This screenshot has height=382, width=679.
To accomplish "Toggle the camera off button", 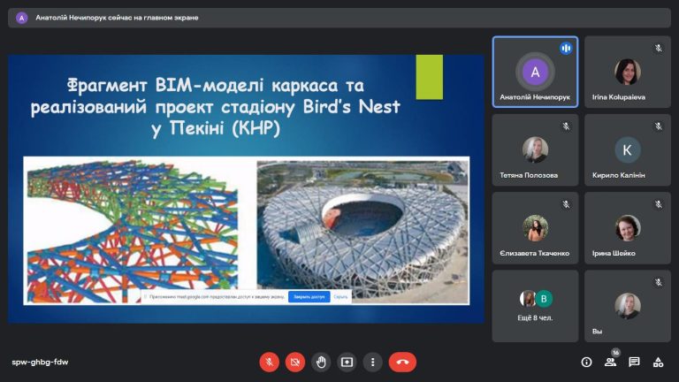I will click(x=295, y=362).
